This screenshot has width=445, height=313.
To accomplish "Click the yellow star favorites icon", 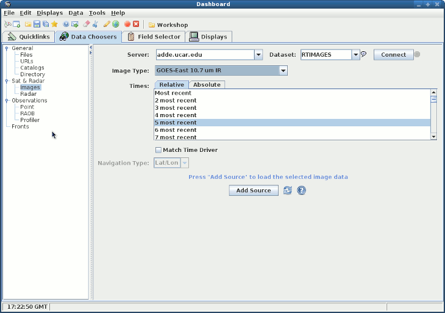I will coord(54,24).
